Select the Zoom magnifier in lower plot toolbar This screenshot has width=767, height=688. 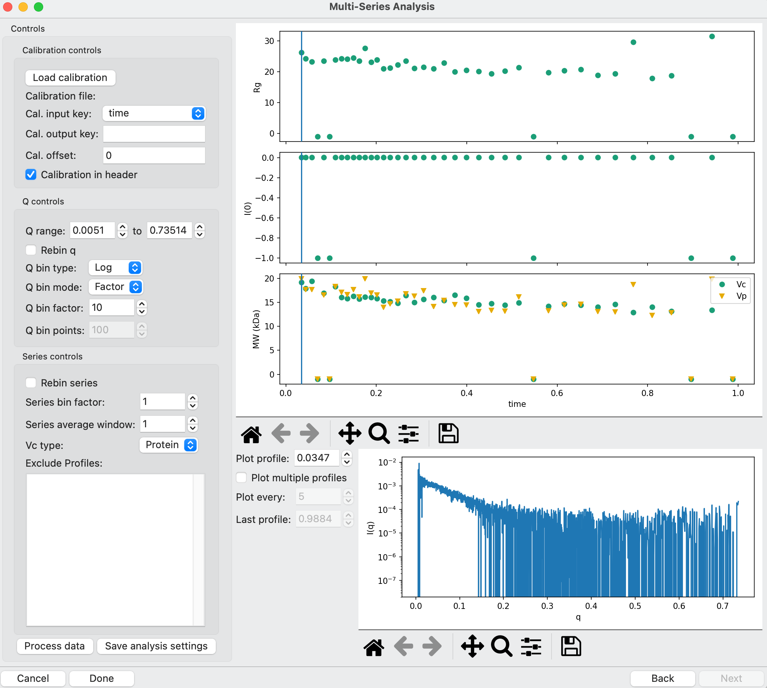(x=501, y=647)
